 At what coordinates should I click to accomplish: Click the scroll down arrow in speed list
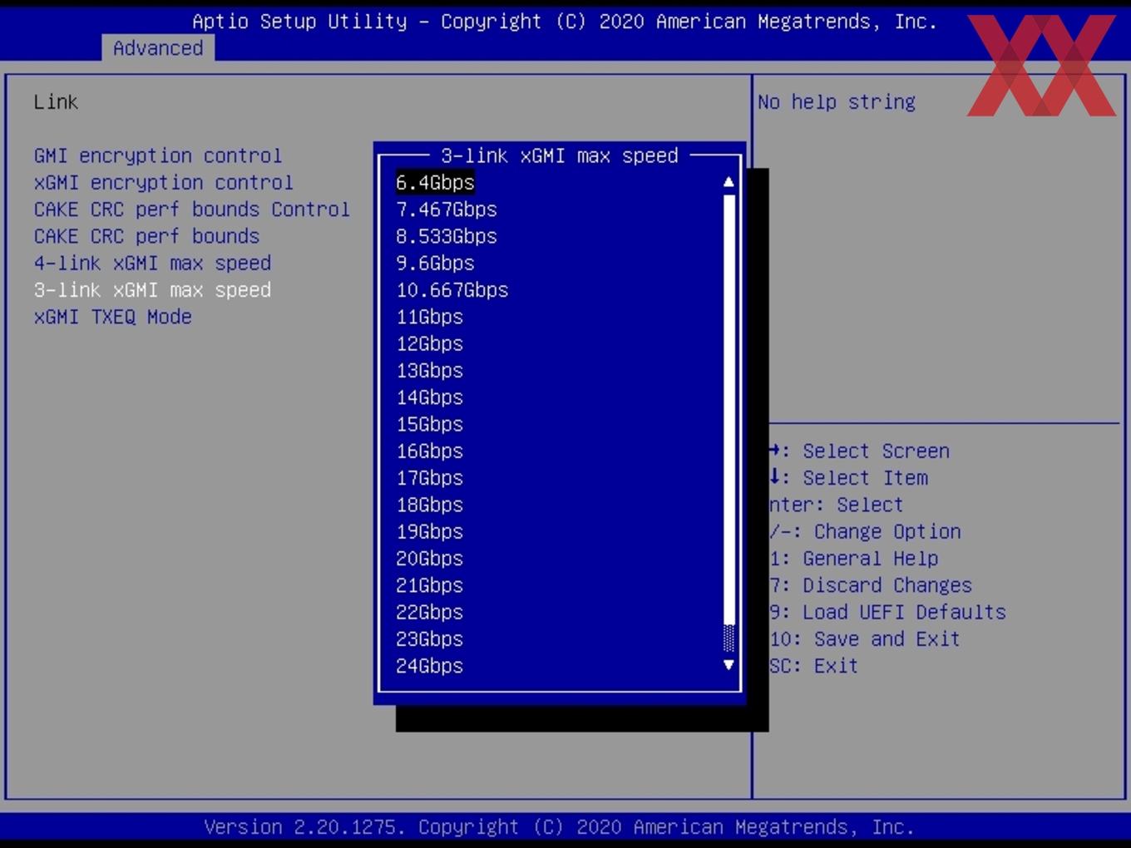point(728,665)
